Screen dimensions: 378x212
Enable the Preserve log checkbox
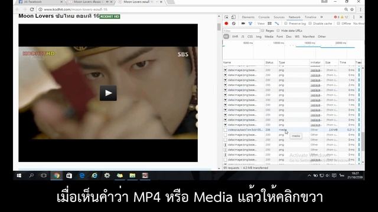click(x=286, y=24)
